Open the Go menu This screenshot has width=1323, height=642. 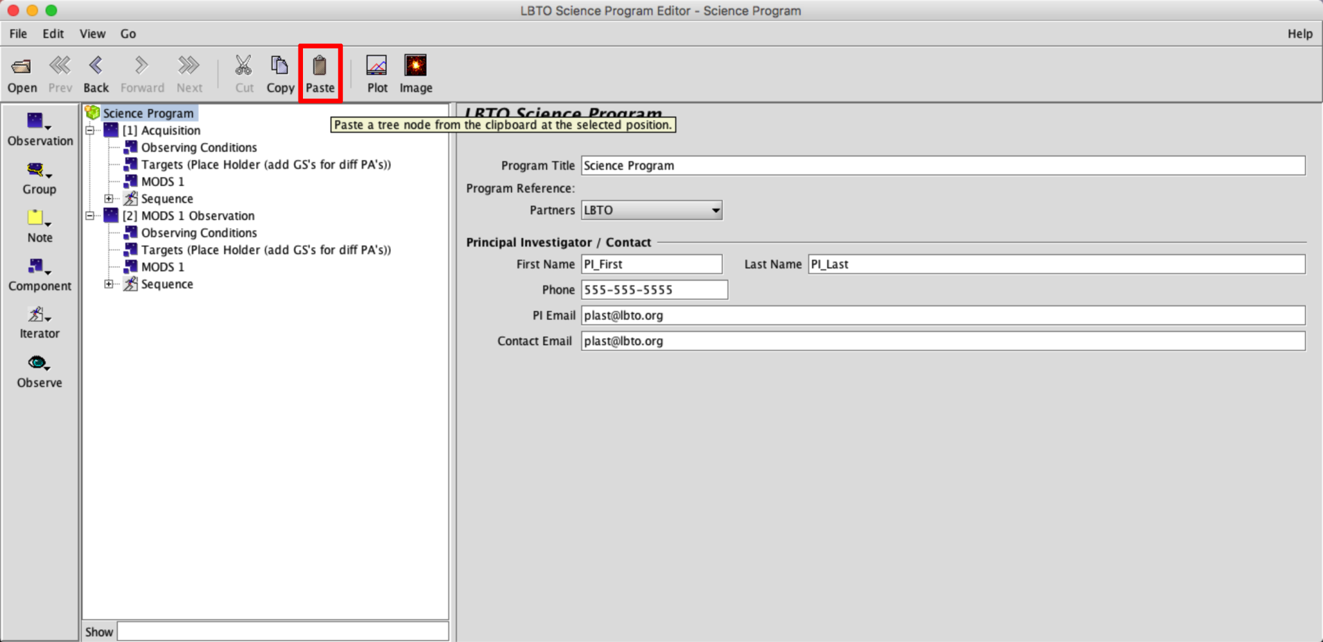point(128,34)
